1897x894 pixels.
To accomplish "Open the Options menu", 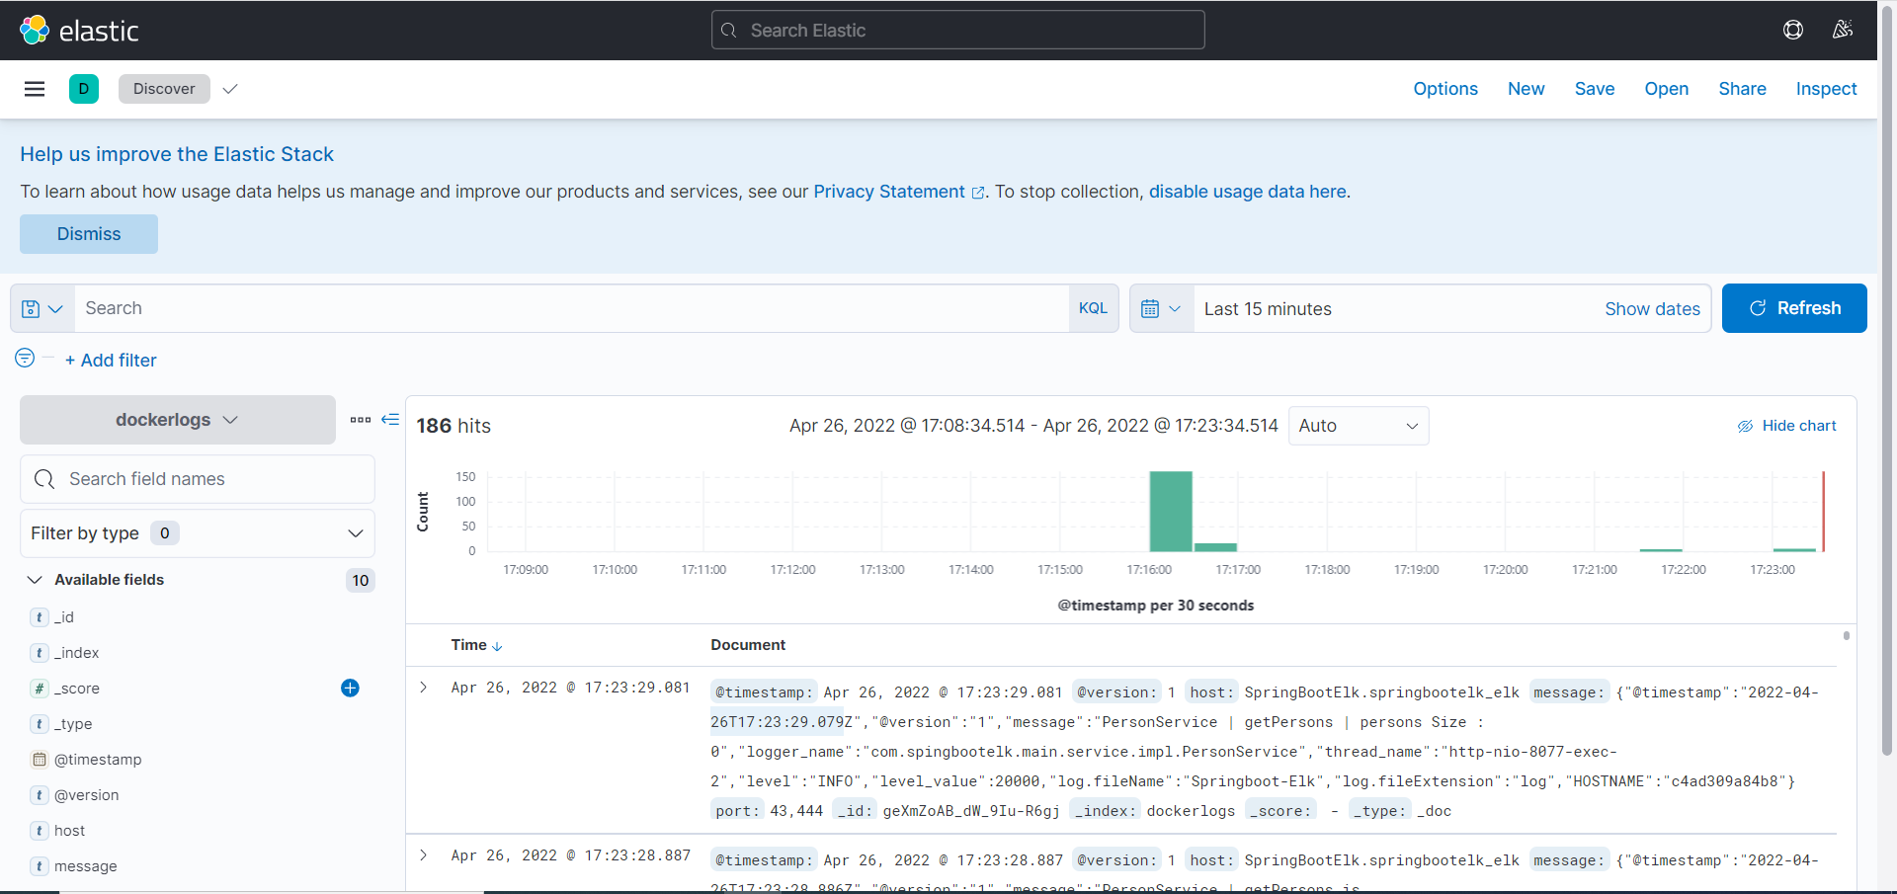I will (1445, 89).
